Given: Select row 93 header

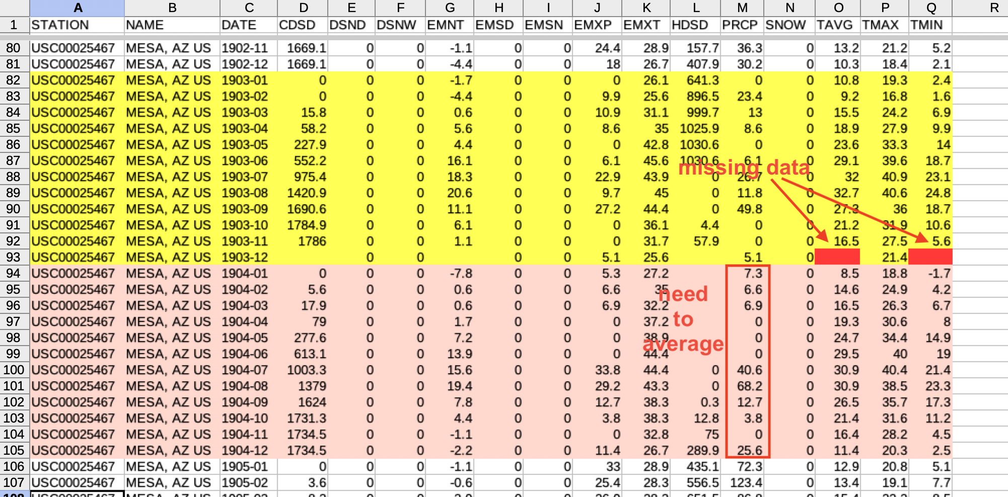Looking at the screenshot, I should tap(14, 257).
